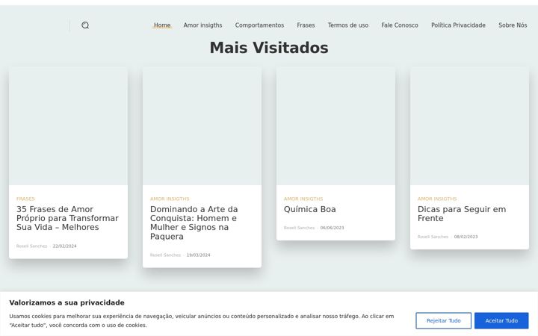Viewport: 538px width, 336px height.
Task: Open Política Privacidade page
Action: 458,25
